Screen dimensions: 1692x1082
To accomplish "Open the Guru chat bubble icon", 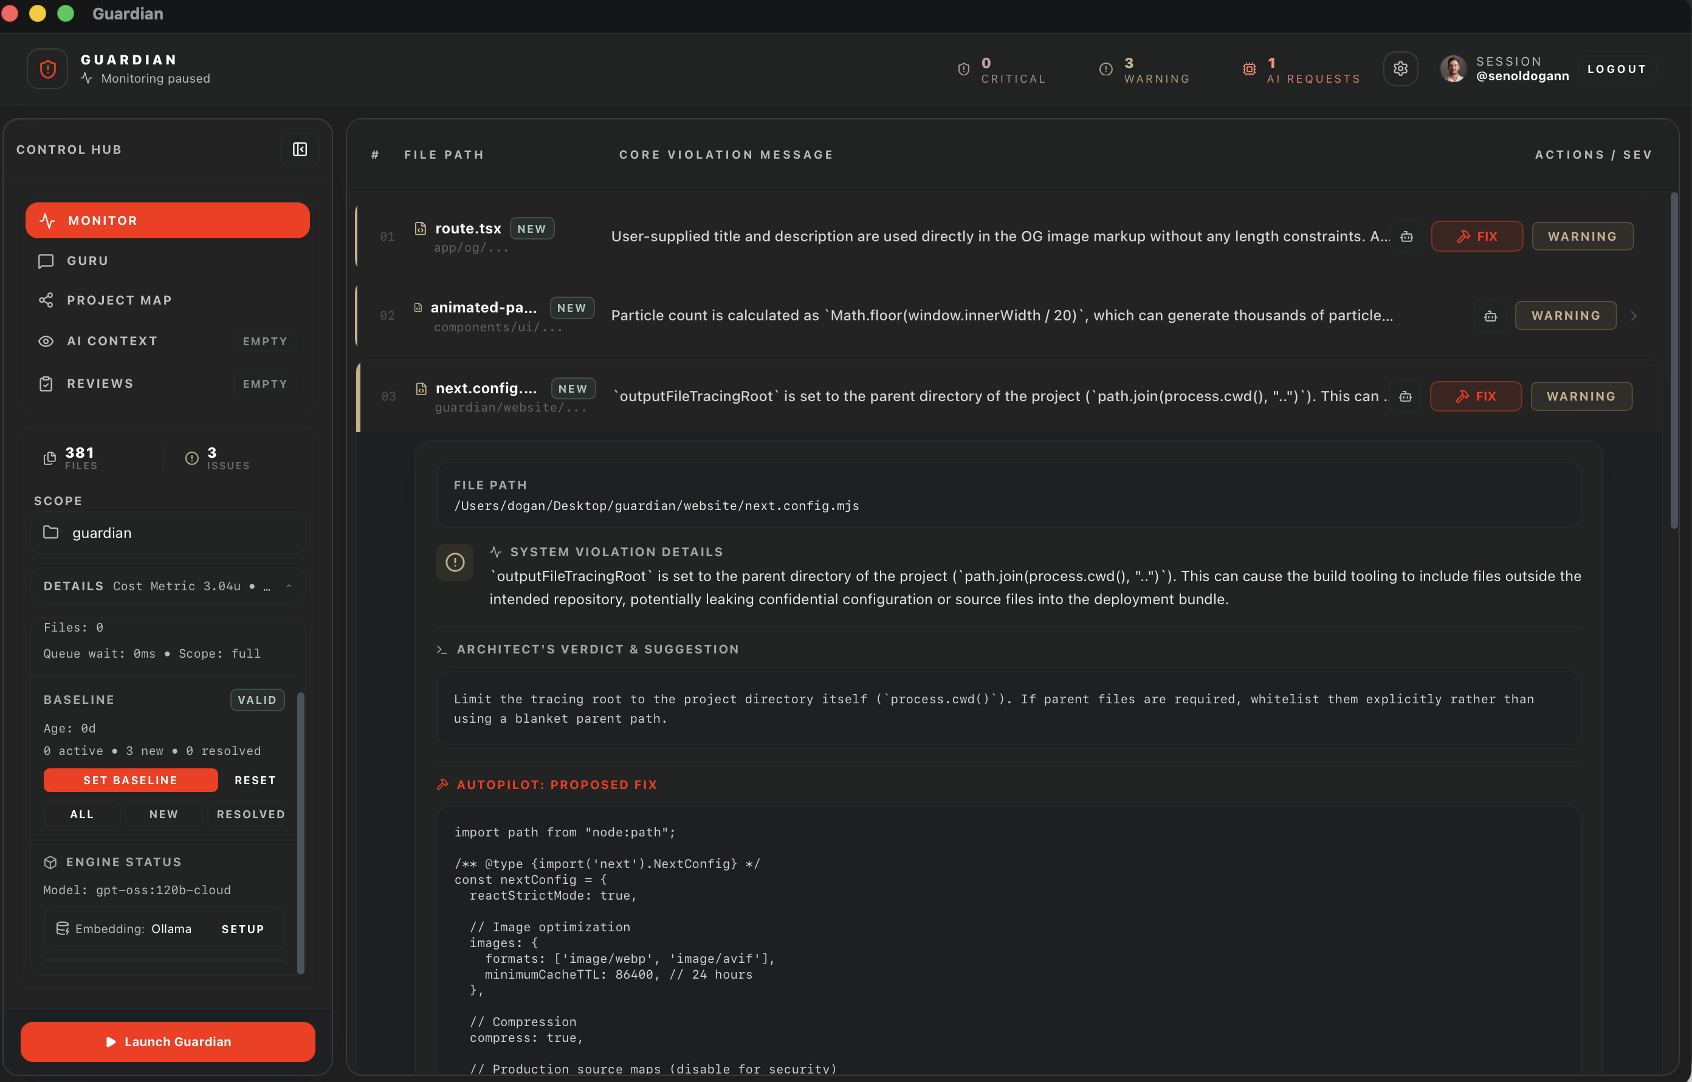I will pos(46,261).
